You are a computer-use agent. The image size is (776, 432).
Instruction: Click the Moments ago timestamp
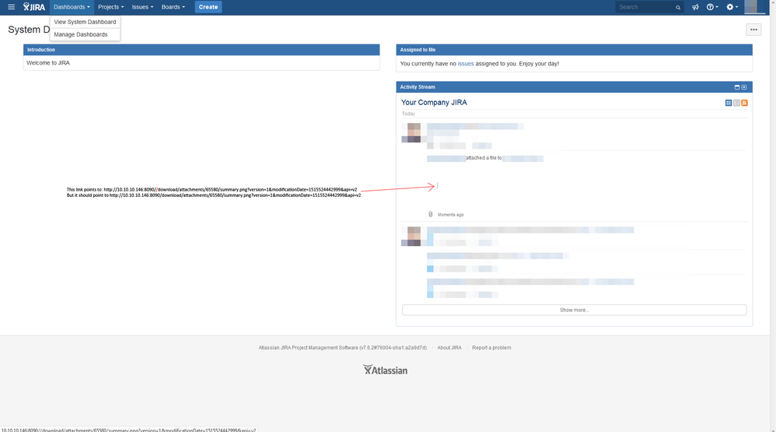(450, 215)
